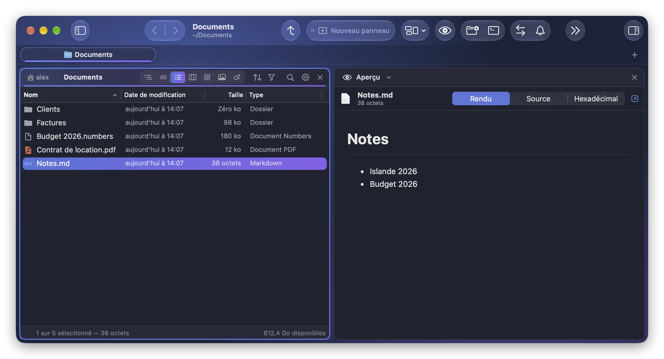Switch to outline tree view
The width and height of the screenshot is (664, 359).
click(x=148, y=77)
